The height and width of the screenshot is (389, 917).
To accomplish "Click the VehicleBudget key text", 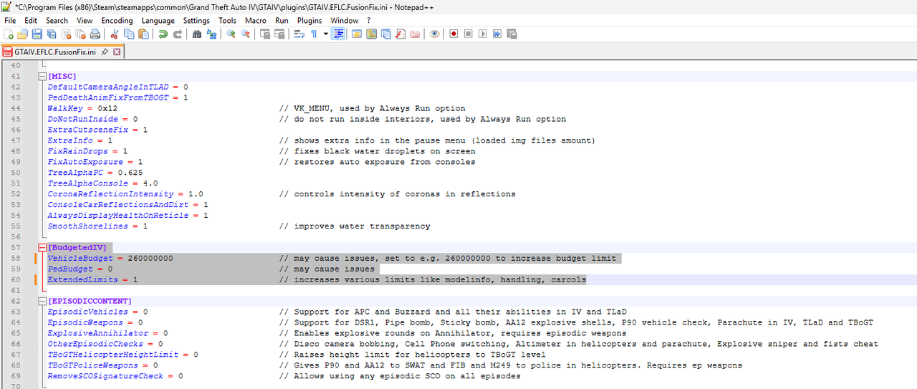I will (x=80, y=258).
